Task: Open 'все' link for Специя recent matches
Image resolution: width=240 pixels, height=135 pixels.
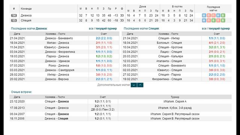Action: point(204,28)
